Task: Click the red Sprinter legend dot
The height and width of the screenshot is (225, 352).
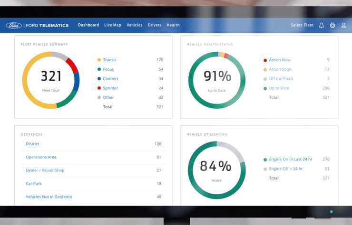Action: [99, 88]
